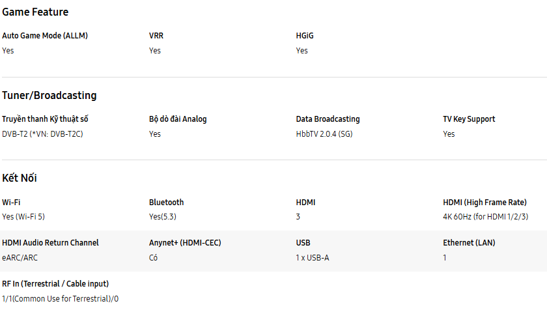Click the Bộ dò đài Analog label

click(178, 119)
